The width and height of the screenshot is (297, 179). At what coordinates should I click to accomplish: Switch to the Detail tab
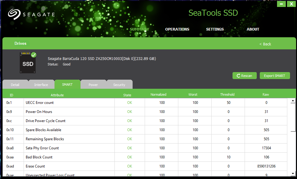click(x=15, y=85)
